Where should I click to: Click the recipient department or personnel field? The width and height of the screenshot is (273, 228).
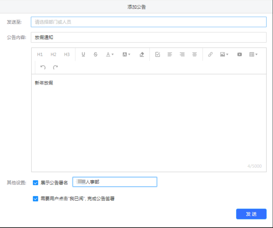pos(149,22)
